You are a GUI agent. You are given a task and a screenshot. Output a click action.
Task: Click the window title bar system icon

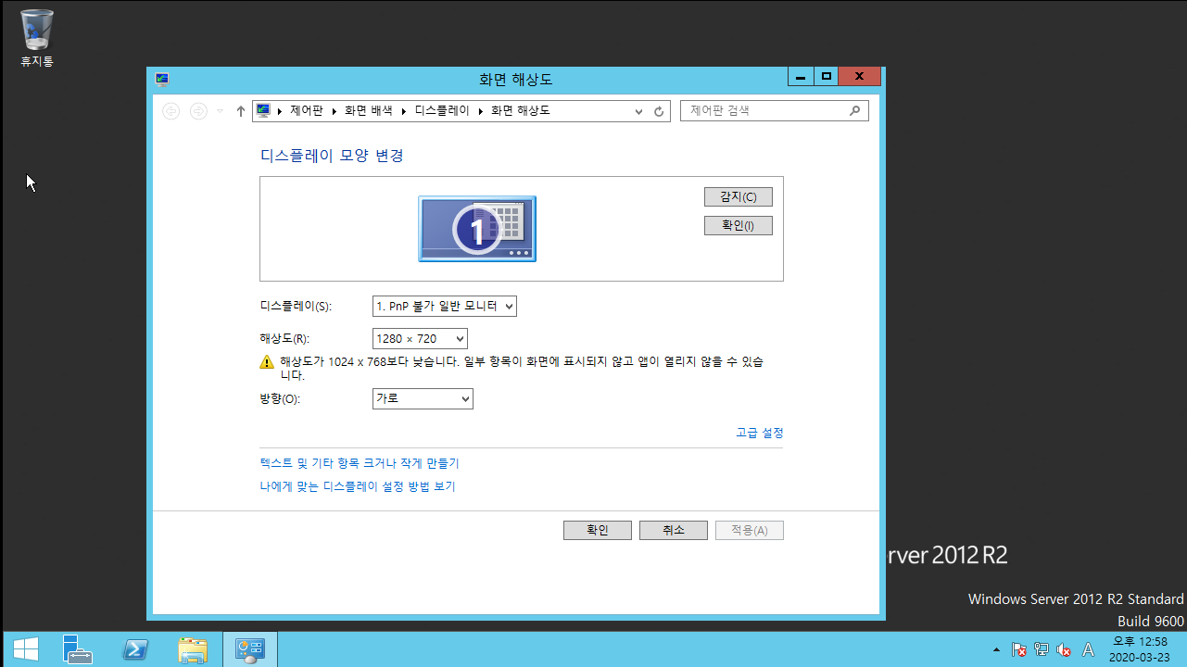coord(162,79)
